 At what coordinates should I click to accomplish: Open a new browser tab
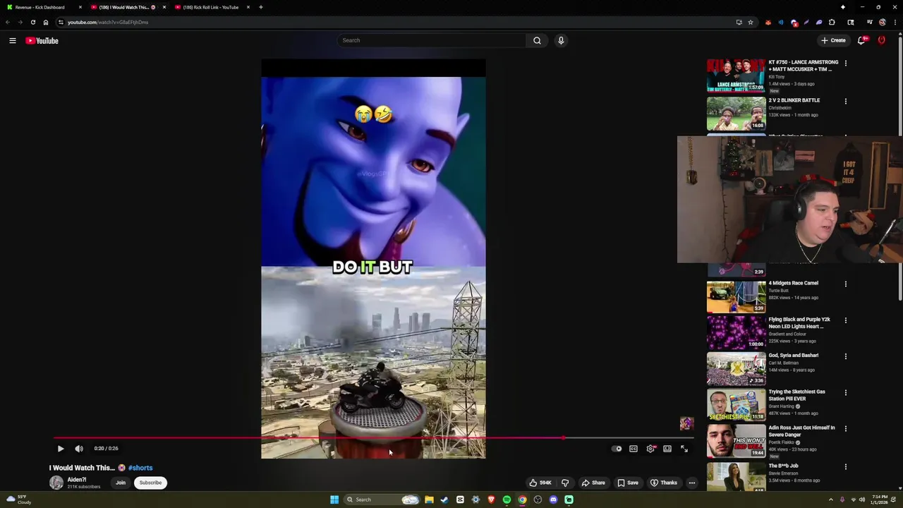point(261,7)
